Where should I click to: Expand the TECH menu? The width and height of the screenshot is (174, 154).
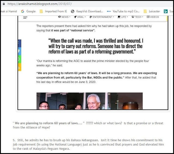(137, 17)
